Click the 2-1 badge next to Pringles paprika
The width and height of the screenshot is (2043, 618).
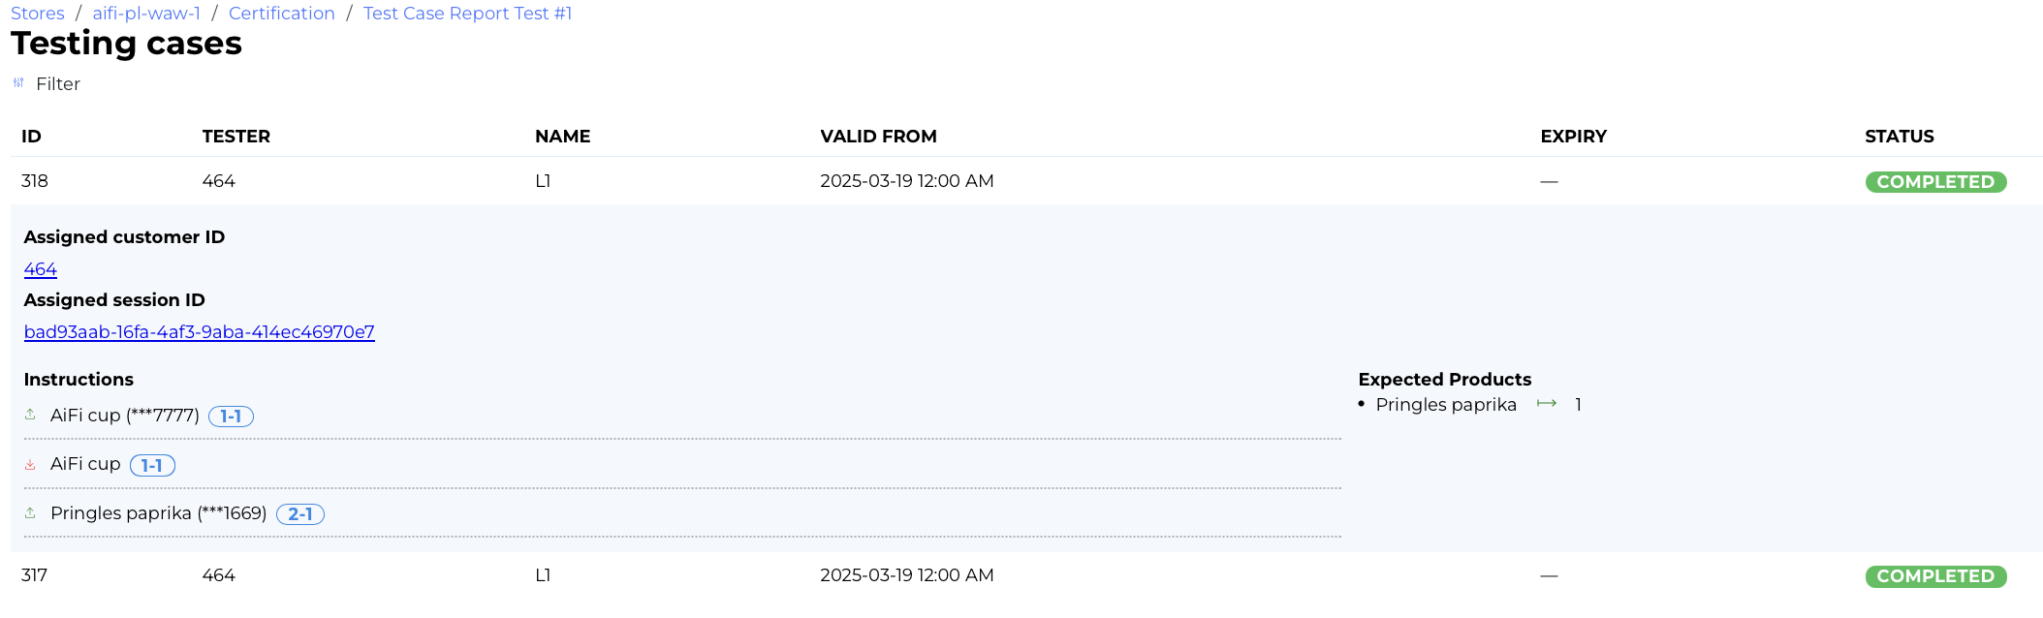pyautogui.click(x=299, y=514)
